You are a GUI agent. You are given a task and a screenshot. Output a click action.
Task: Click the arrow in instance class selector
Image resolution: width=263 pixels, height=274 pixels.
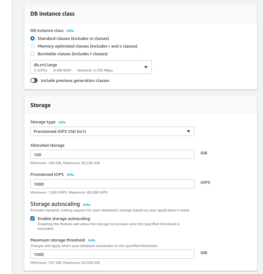[x=146, y=67]
